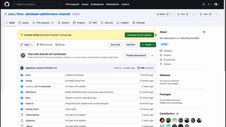Star the repository

pos(206,14)
